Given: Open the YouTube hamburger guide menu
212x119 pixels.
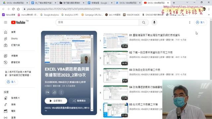Looking at the screenshot, I should click(6, 22).
